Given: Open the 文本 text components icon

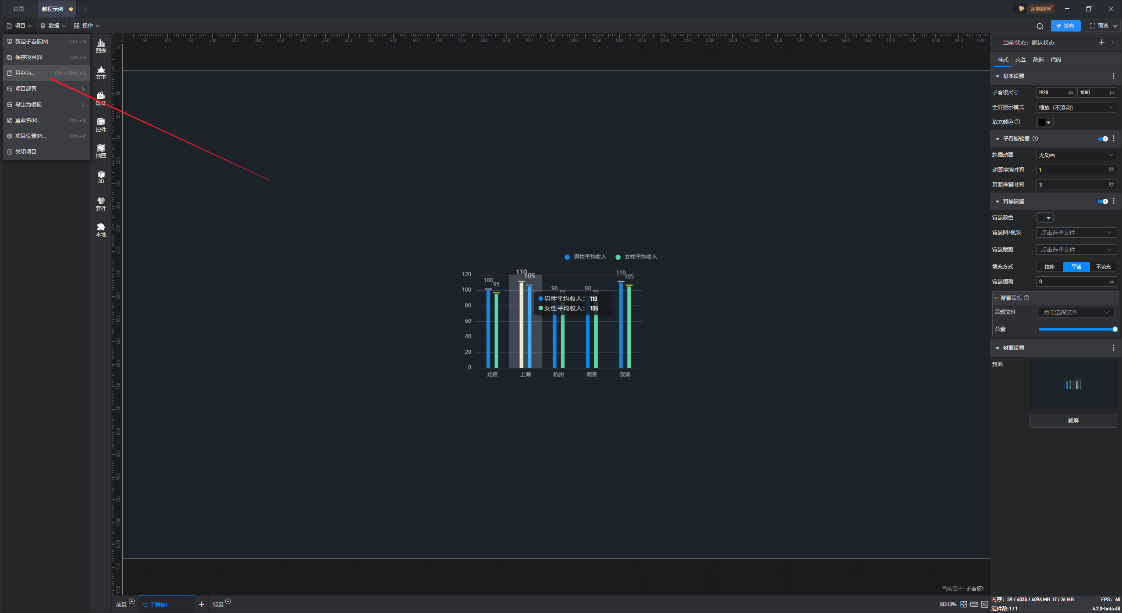Looking at the screenshot, I should click(101, 72).
